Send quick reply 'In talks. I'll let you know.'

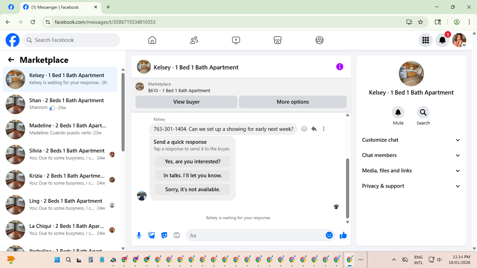tap(193, 176)
